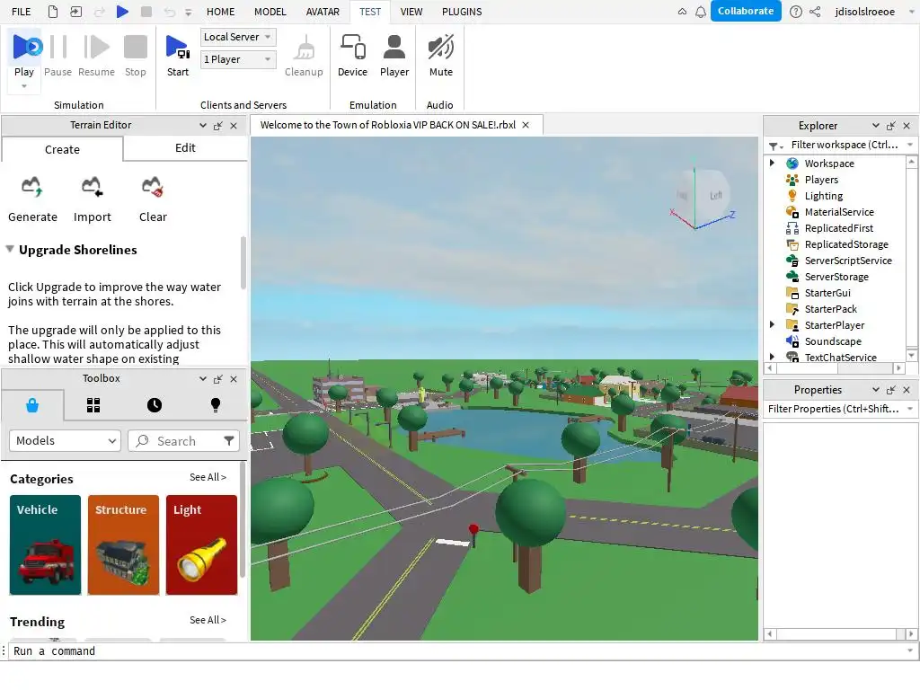Click the jdisolslroeoe username
Viewport: 920px width, 690px height.
(x=865, y=12)
